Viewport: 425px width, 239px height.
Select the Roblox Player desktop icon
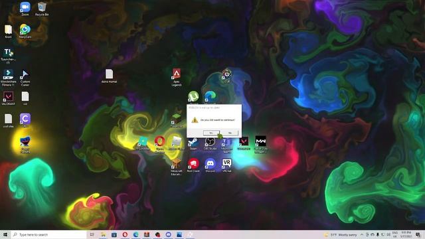click(177, 143)
